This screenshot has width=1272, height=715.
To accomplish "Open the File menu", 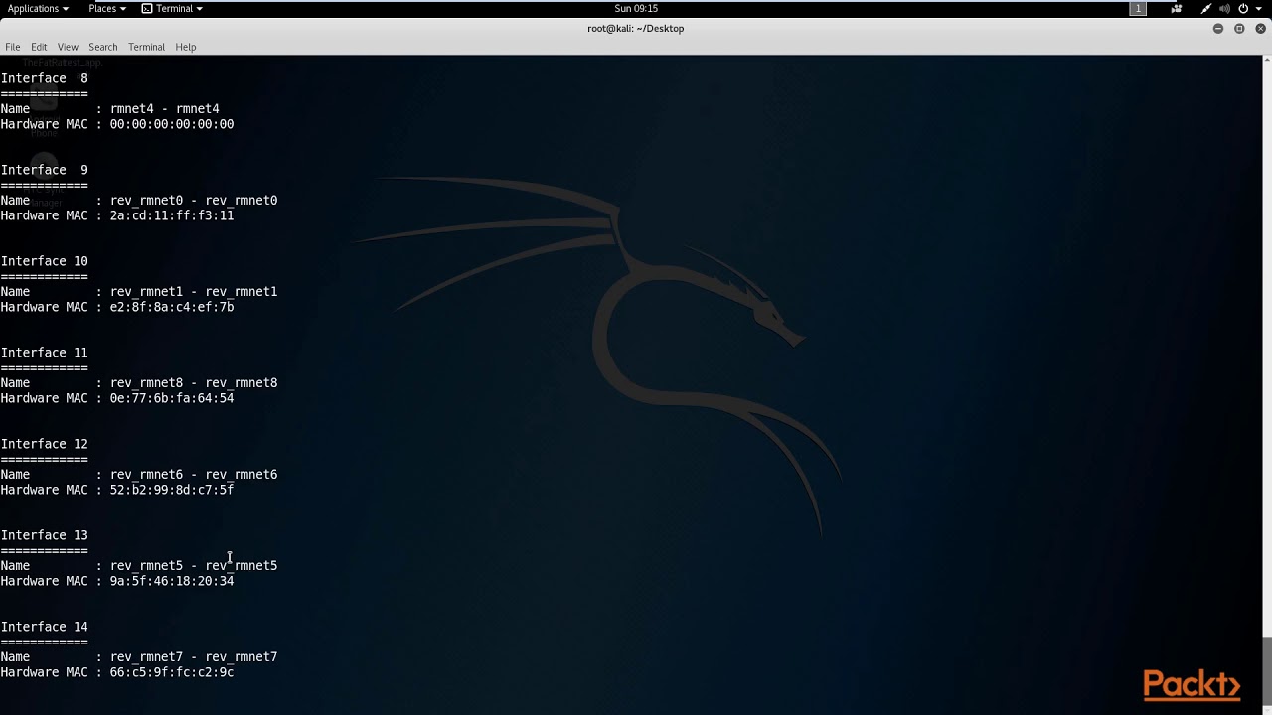I will (13, 47).
